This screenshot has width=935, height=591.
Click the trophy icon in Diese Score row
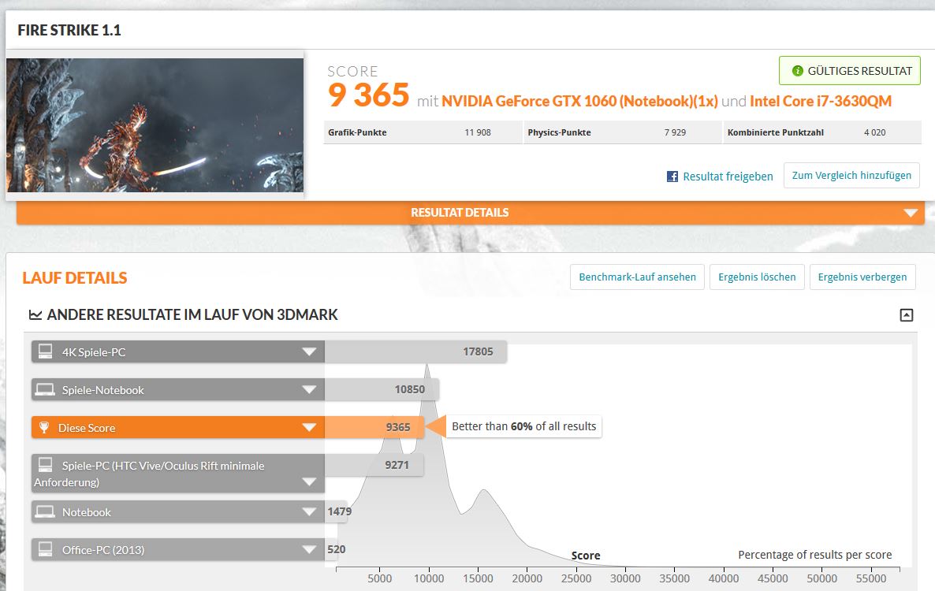(45, 428)
